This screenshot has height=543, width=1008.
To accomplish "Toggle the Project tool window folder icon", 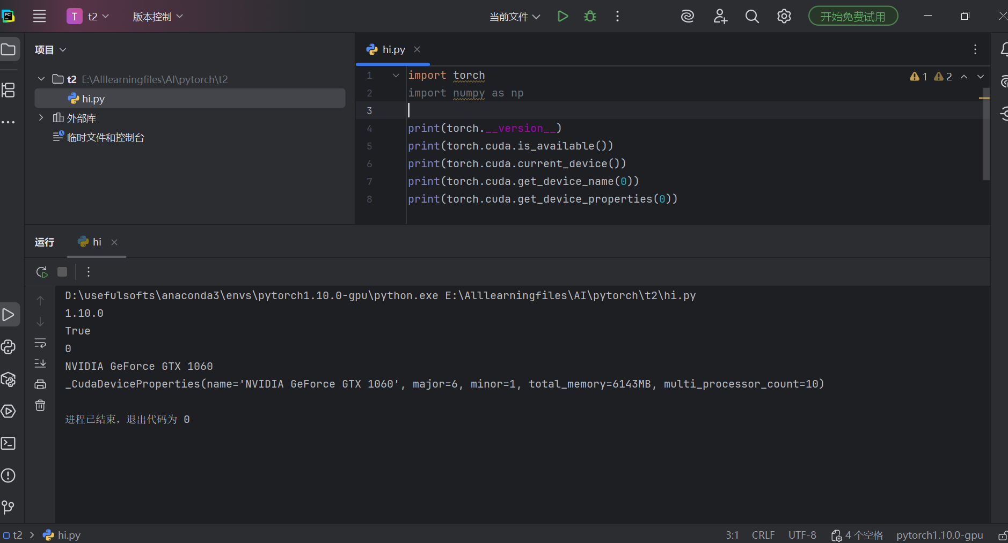I will coord(9,49).
